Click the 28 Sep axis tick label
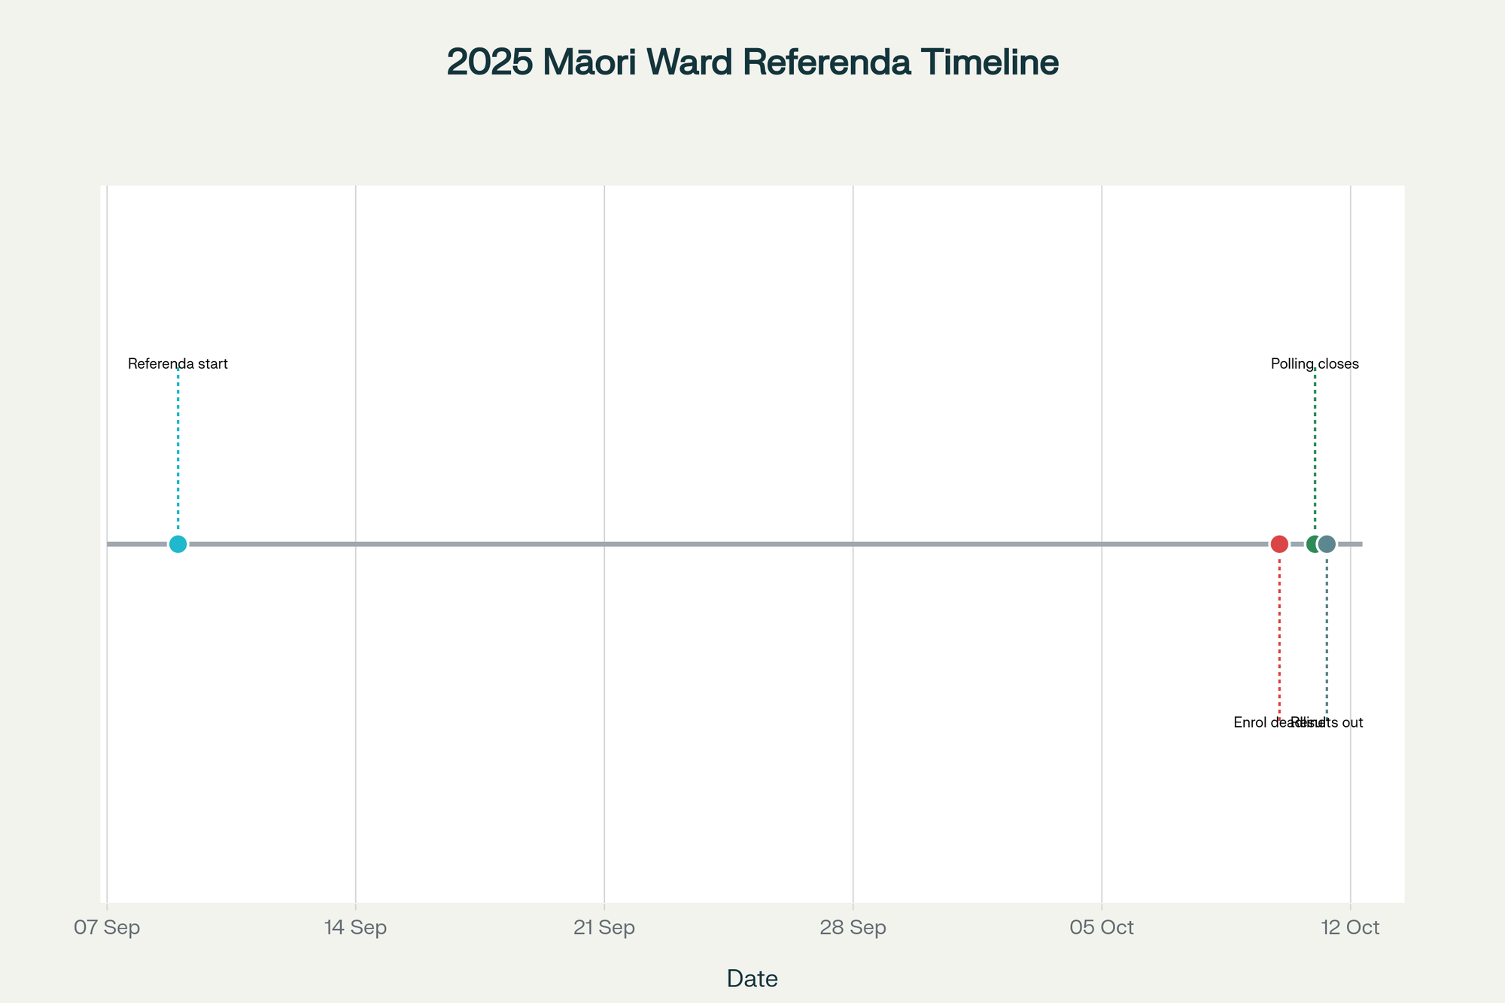 tap(853, 928)
